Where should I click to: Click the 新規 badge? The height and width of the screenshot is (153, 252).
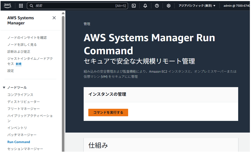[x=18, y=64]
